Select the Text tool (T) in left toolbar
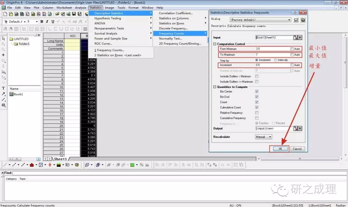348x207 pixels. 4,88
